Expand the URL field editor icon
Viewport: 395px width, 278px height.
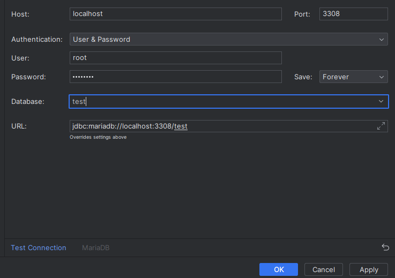tap(381, 126)
